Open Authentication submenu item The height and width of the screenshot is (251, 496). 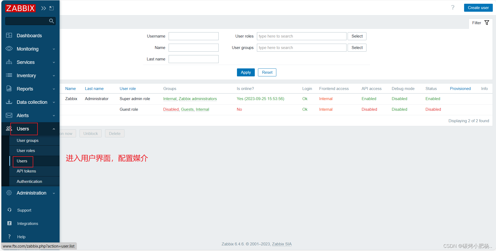point(34,181)
